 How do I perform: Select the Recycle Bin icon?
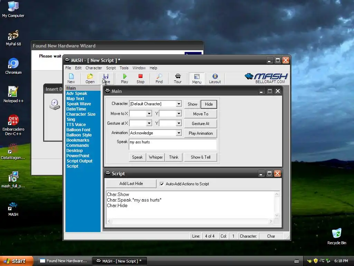pos(337,237)
